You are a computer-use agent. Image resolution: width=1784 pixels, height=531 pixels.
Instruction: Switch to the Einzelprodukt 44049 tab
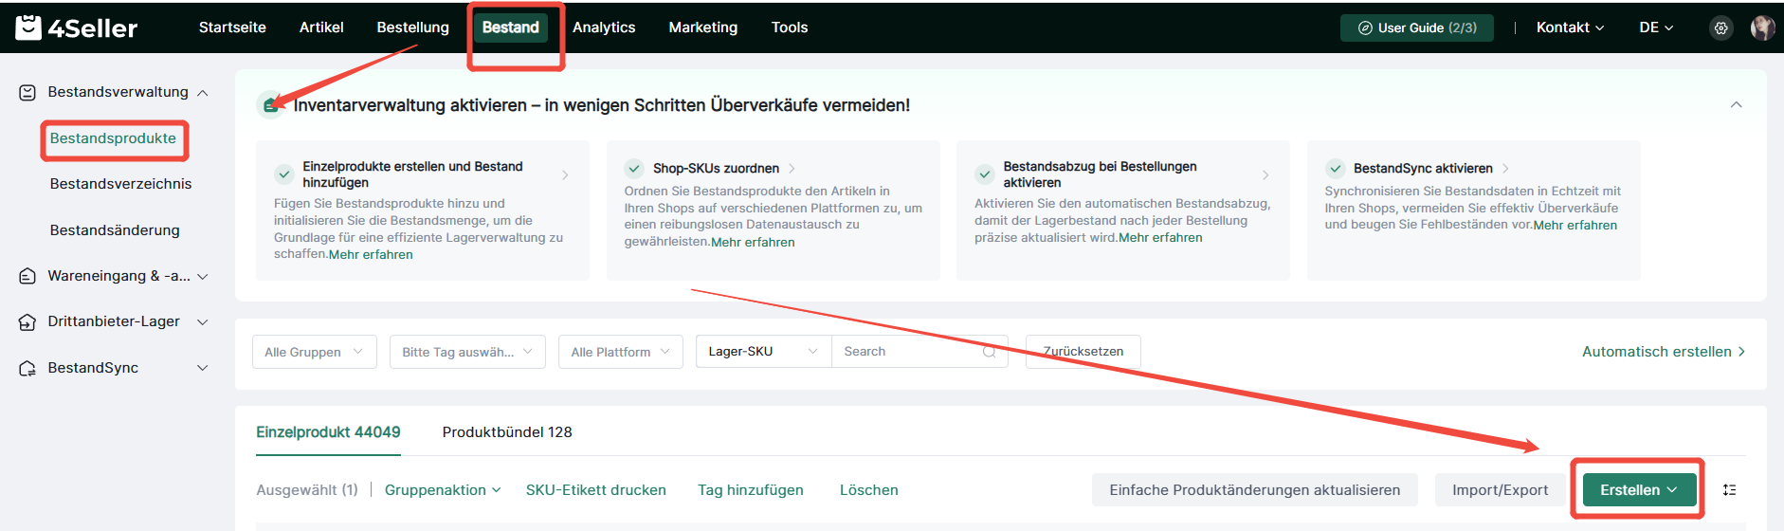click(x=328, y=432)
